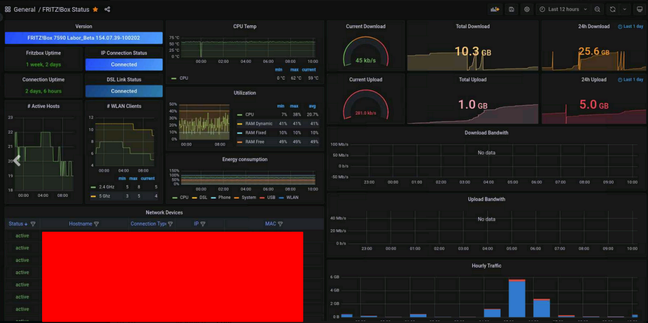
Task: Open the Hourly Traffic panel menu
Action: tap(487, 265)
